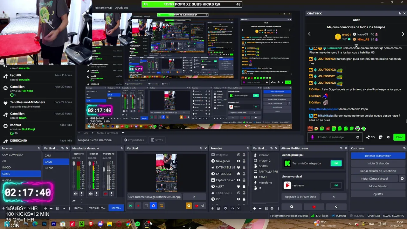Mute the escritorio audio channel
The height and width of the screenshot is (229, 407).
pyautogui.click(x=76, y=194)
